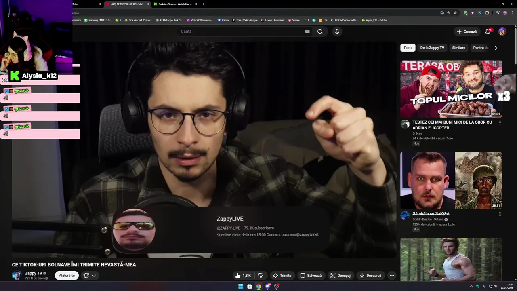Viewport: 517px width, 291px height.
Task: Open the Wolverine forest video thumbnail
Action: [451, 259]
